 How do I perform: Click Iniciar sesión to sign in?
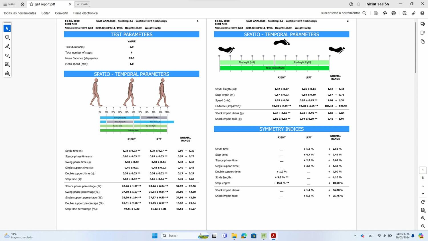coord(377,4)
